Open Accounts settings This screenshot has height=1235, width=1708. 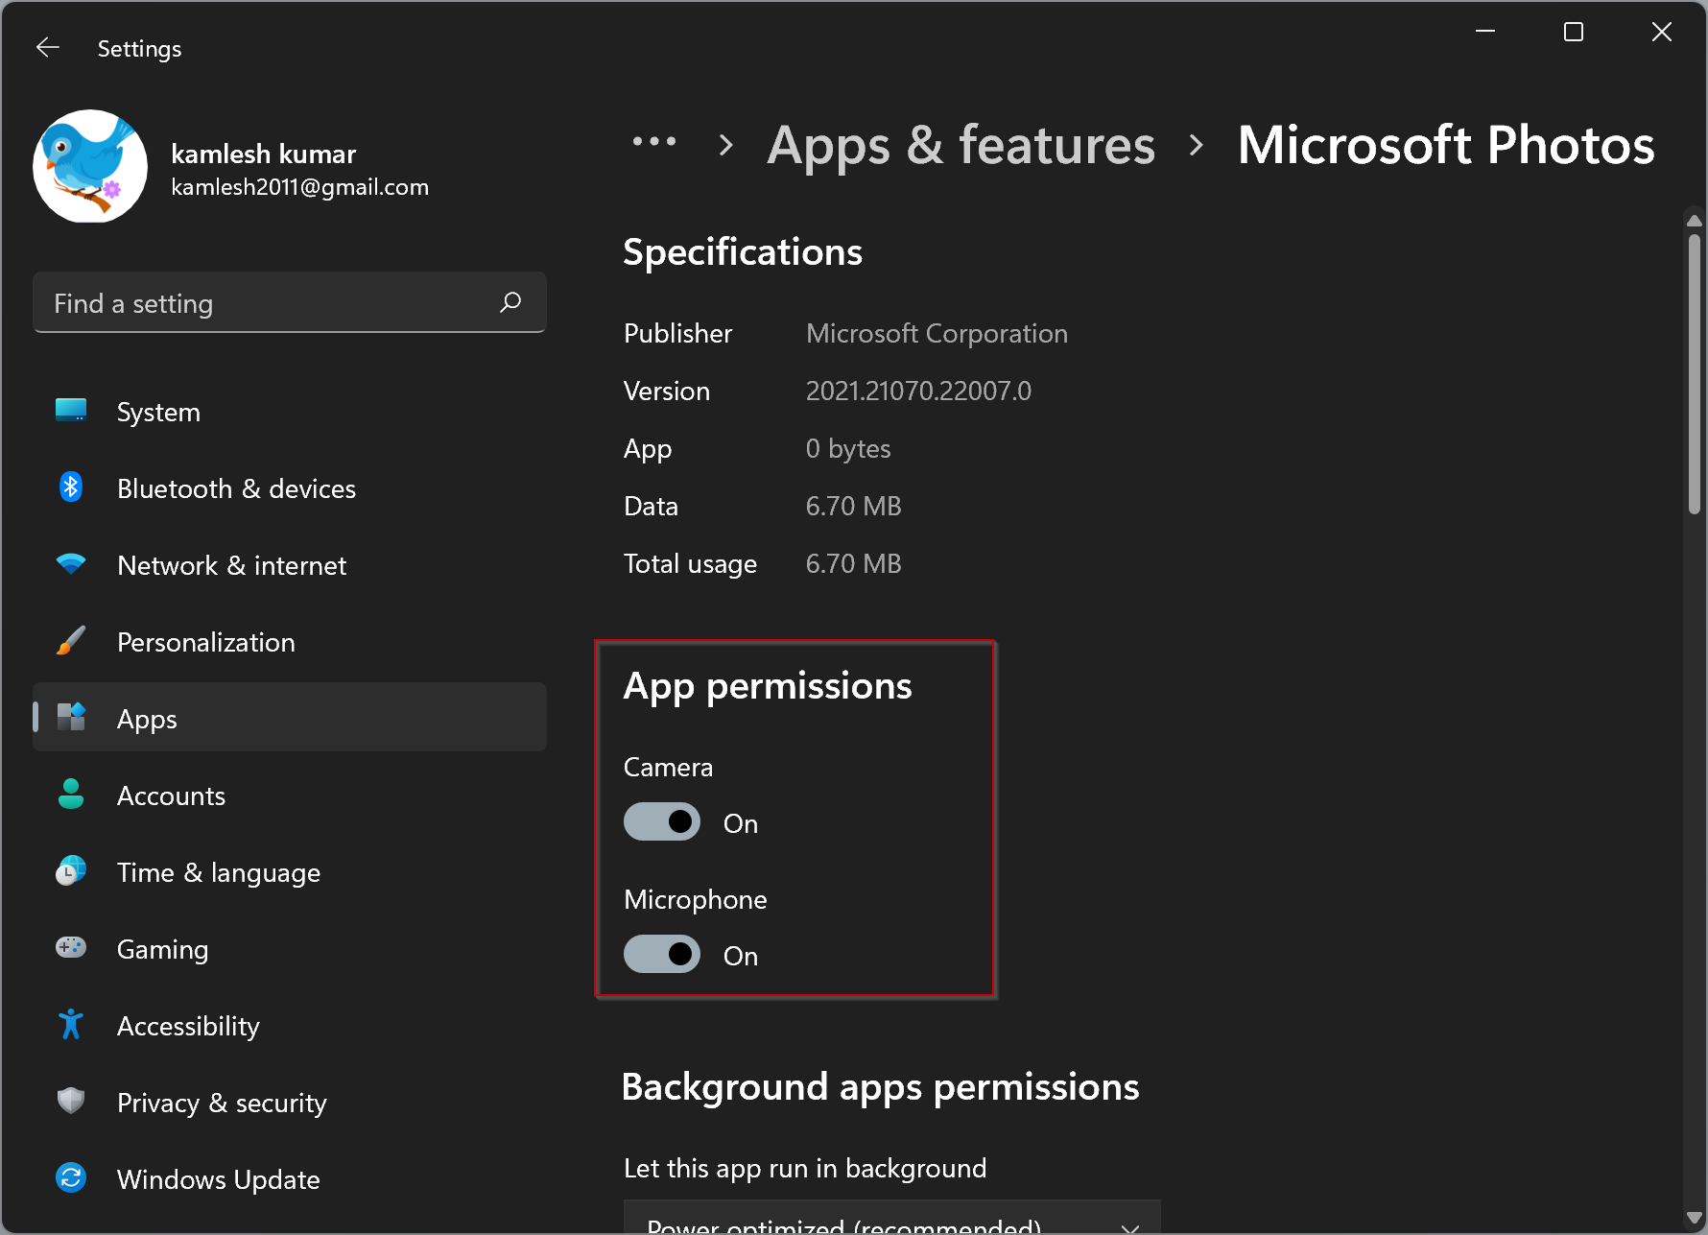(290, 796)
